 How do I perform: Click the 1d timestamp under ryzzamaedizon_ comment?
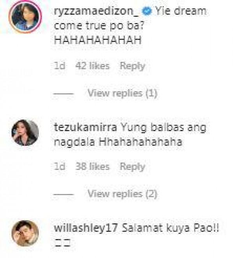(60, 66)
